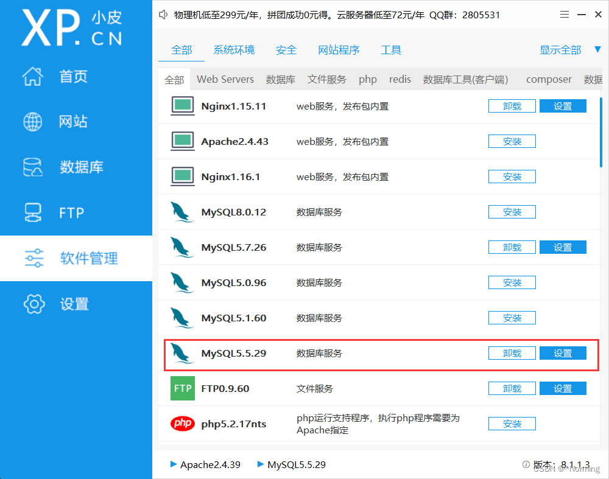Click the 数据库 database icon in the sidebar
609x479 pixels.
coord(33,167)
